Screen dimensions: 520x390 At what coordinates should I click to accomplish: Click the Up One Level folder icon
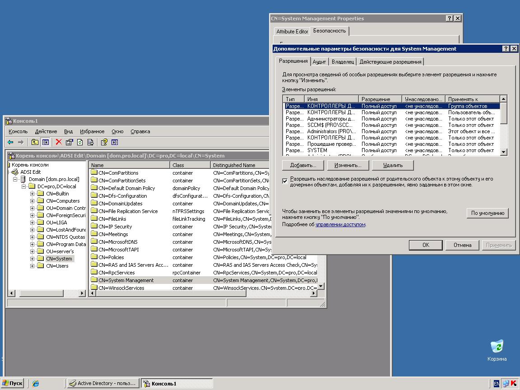point(35,142)
